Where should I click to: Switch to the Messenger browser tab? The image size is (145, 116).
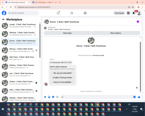pyautogui.click(x=18, y=2)
